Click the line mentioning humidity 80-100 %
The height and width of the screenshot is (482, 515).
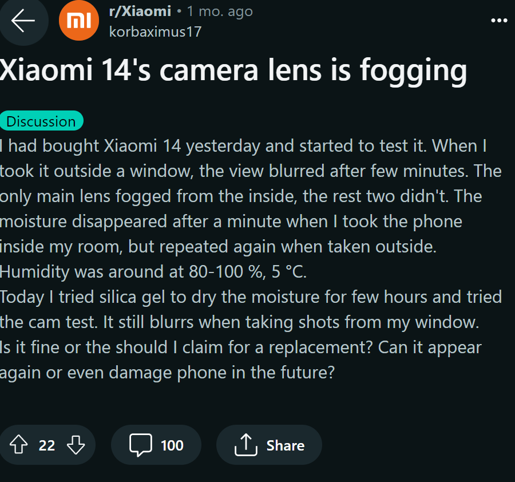coord(153,272)
